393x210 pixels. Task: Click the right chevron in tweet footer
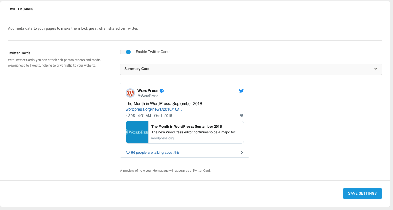(x=242, y=153)
